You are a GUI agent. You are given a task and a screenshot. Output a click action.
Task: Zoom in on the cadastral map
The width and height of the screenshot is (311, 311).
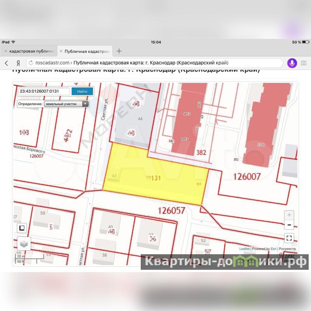click(x=288, y=215)
